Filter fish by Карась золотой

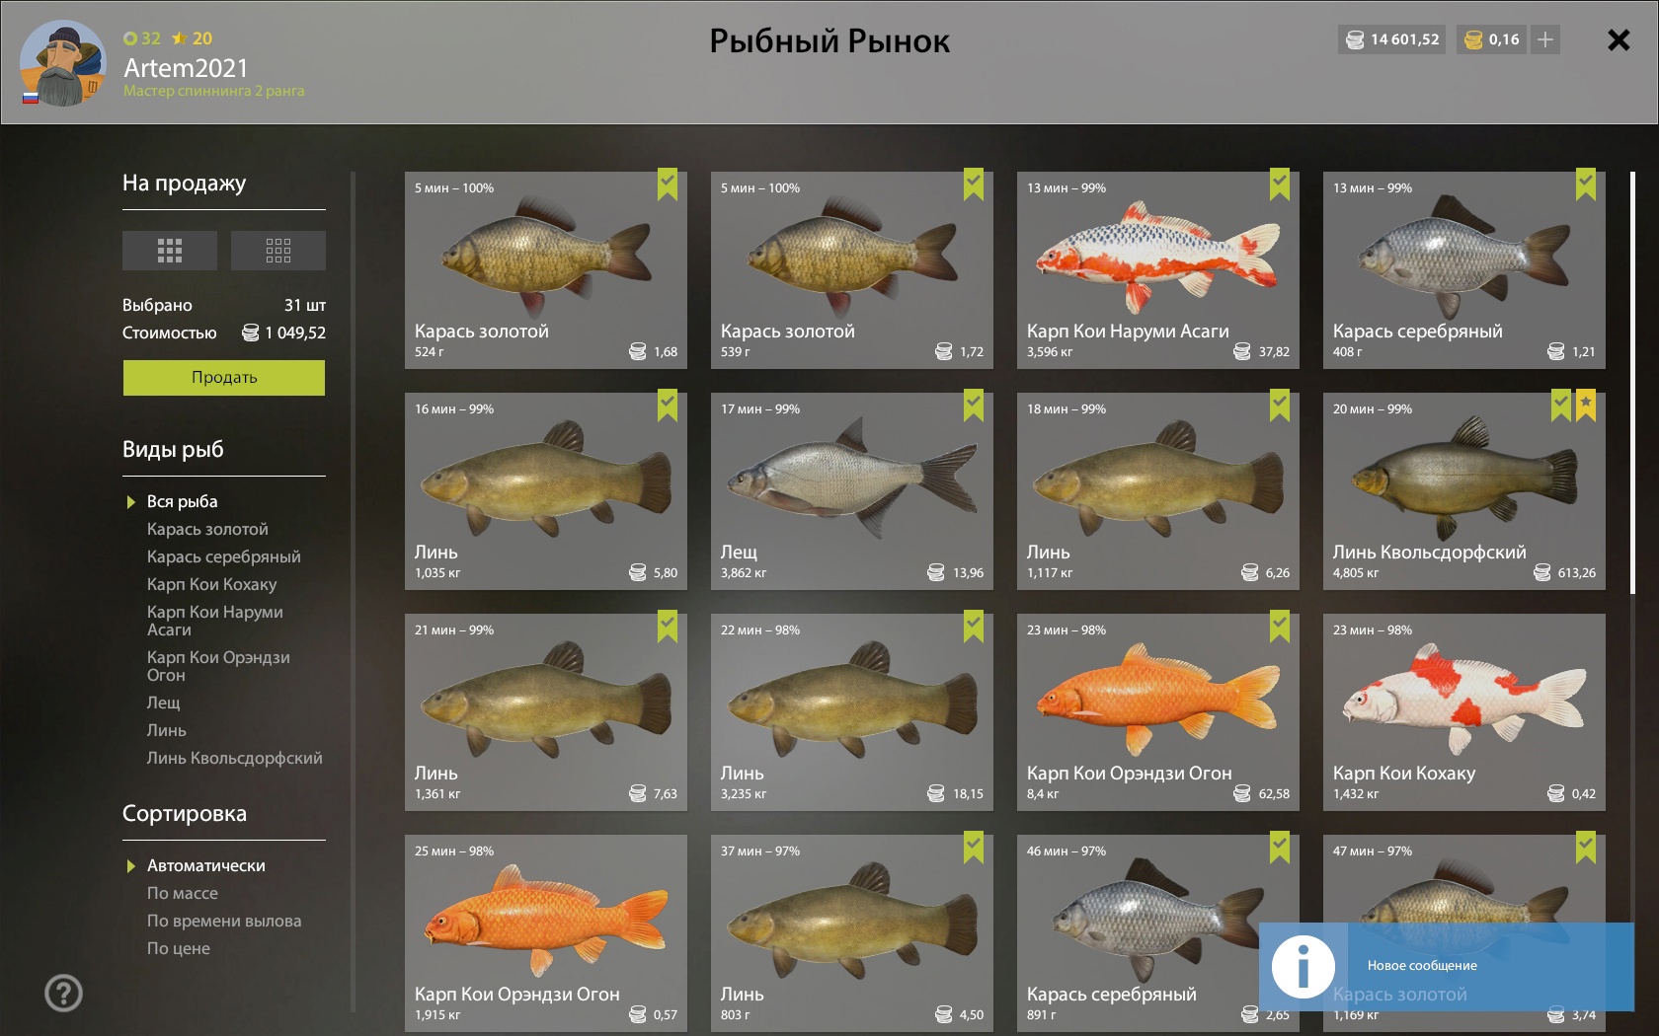tap(207, 529)
